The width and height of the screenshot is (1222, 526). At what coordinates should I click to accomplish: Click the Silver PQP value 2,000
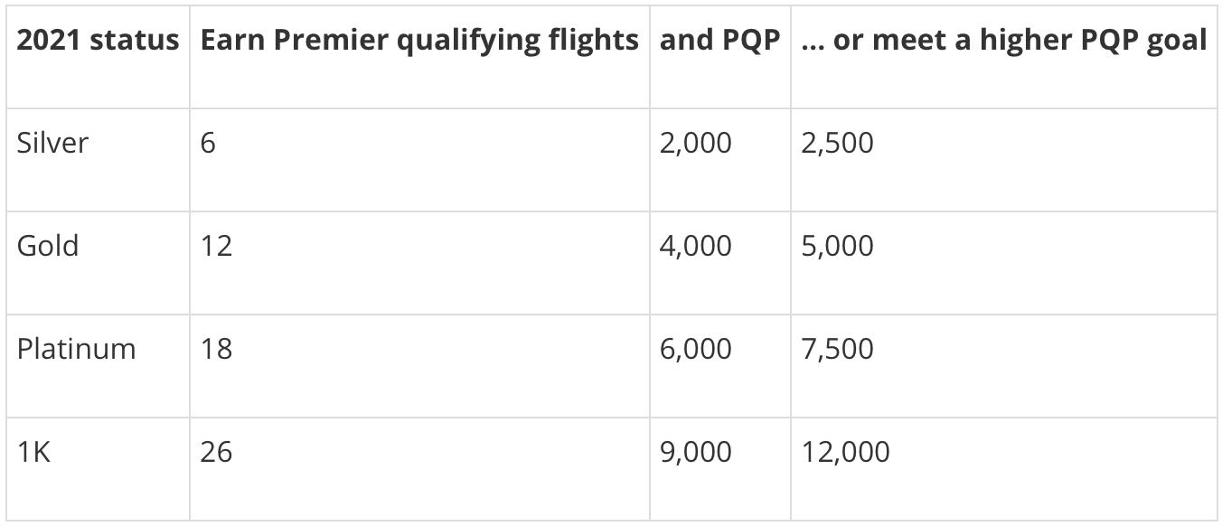[x=696, y=143]
